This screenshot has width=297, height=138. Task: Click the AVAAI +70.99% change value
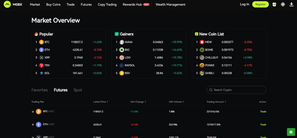click(x=177, y=42)
